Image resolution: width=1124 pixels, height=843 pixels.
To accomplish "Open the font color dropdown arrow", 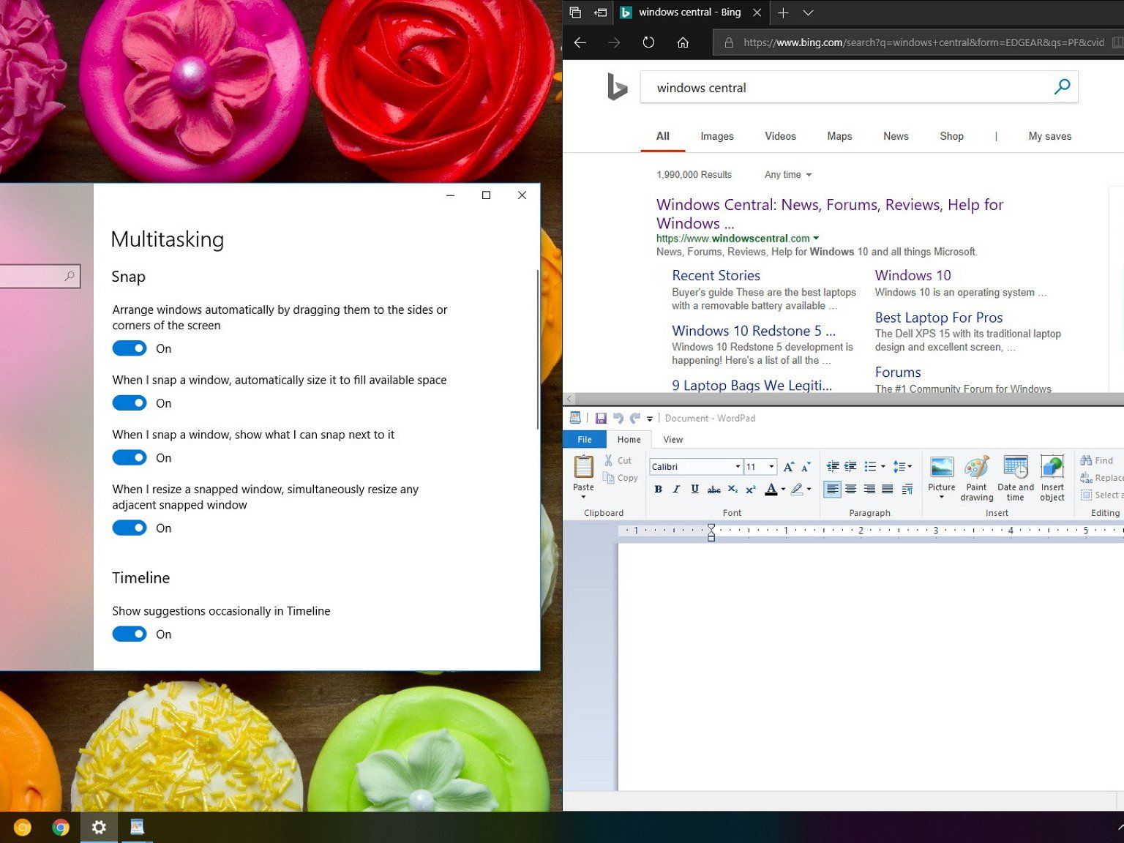I will (x=783, y=490).
